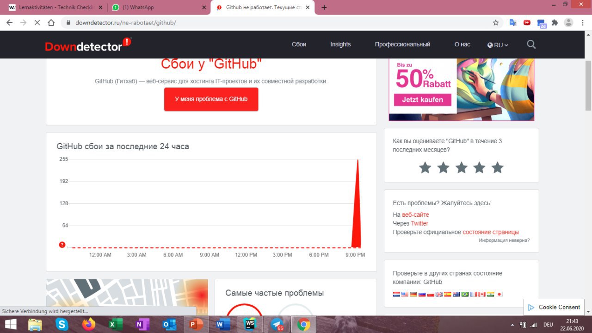The image size is (592, 333).
Task: Select the Netherlands flag
Action: tap(396, 294)
